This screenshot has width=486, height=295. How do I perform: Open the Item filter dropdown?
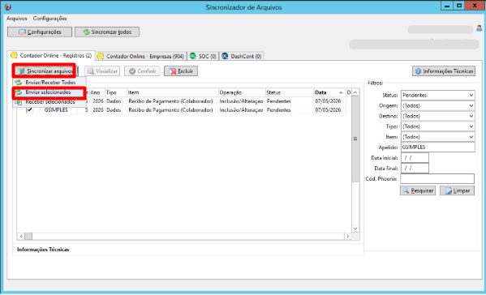(x=437, y=137)
